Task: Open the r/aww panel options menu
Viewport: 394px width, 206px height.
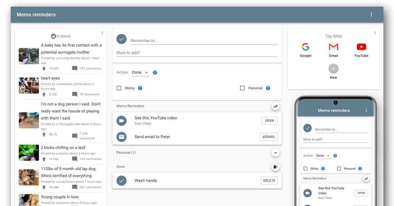Action: coord(102,33)
